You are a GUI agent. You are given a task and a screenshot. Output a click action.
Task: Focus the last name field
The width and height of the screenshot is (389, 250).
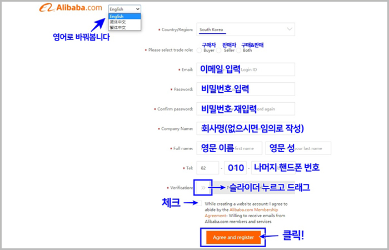tap(298, 148)
